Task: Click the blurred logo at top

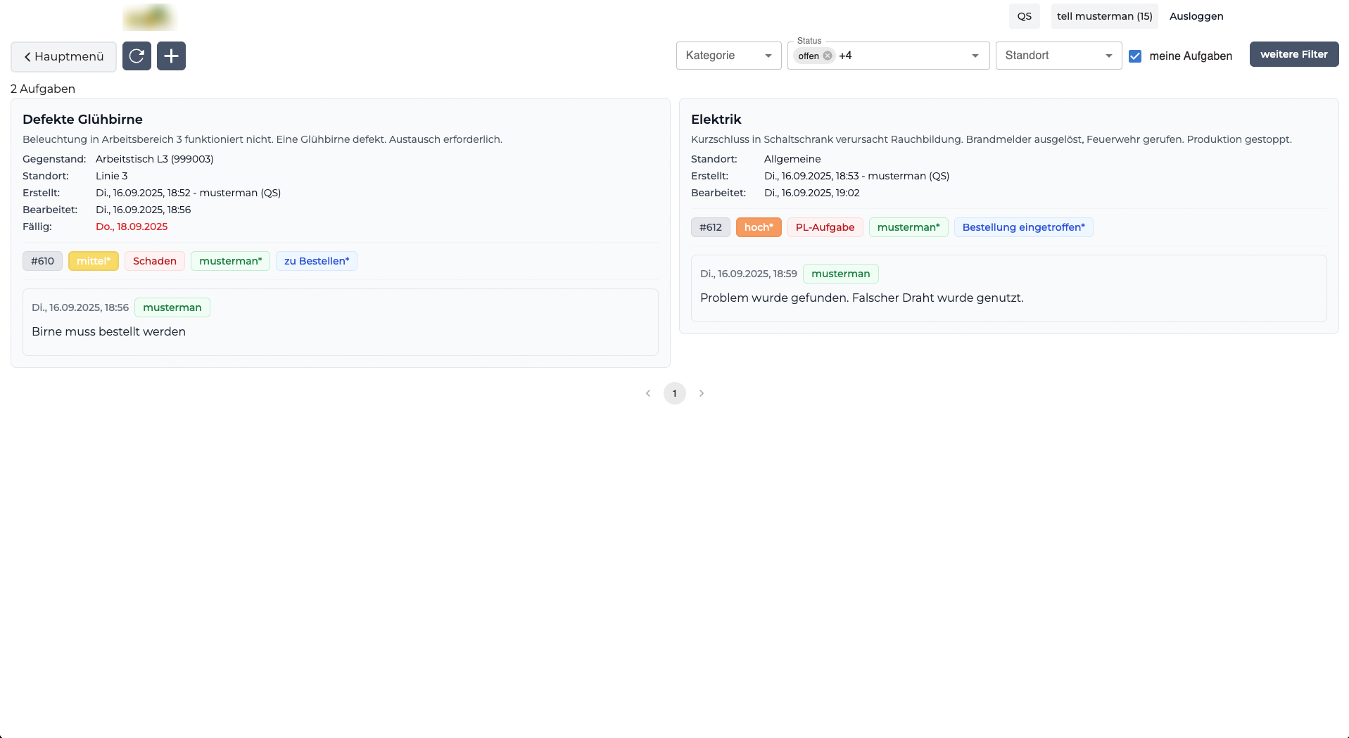Action: (x=149, y=17)
